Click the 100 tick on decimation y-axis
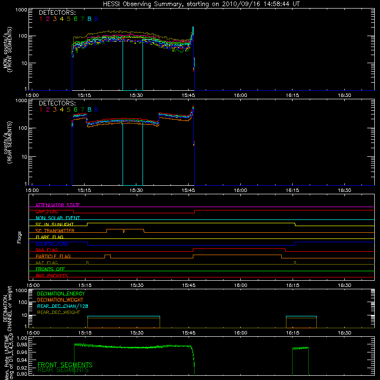Image resolution: width=380 pixels, height=380 pixels. tap(23, 303)
